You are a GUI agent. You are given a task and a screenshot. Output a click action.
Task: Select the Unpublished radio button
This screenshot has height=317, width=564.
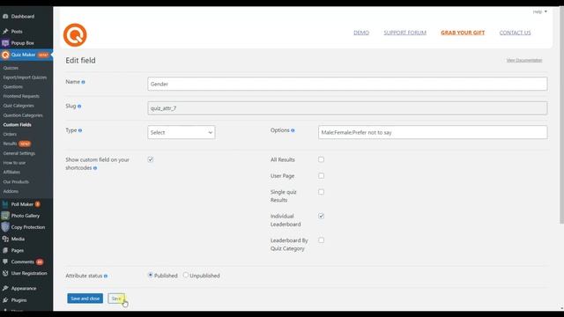[x=186, y=275]
